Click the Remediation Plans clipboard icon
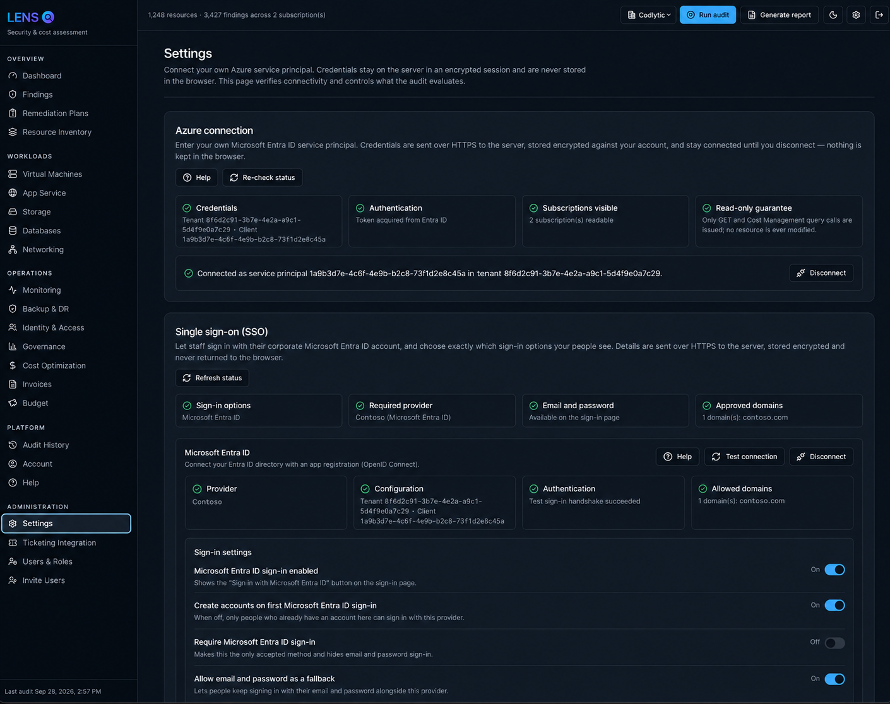This screenshot has height=704, width=890. pyautogui.click(x=13, y=114)
